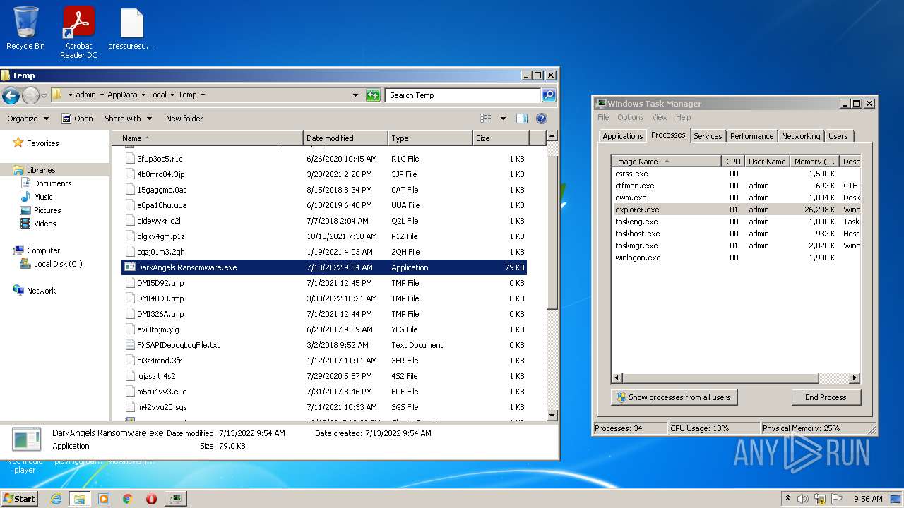The height and width of the screenshot is (508, 904).
Task: Click the forward navigation arrow in Explorer
Action: click(x=30, y=95)
